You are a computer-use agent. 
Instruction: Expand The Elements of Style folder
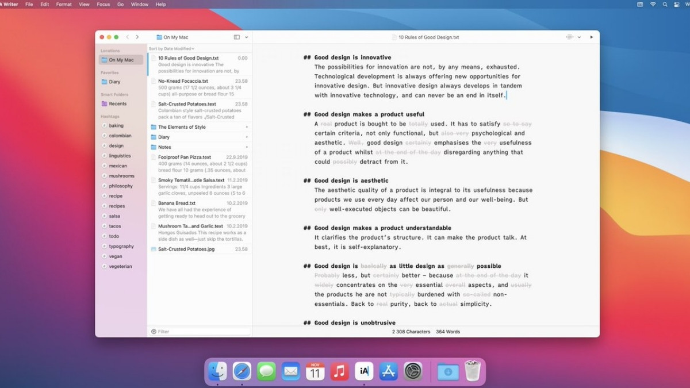(x=247, y=126)
